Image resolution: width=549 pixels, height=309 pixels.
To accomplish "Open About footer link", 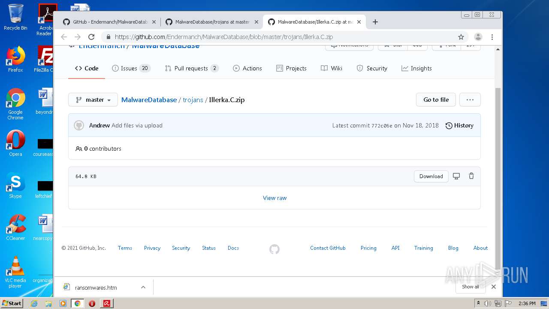I will pyautogui.click(x=480, y=248).
